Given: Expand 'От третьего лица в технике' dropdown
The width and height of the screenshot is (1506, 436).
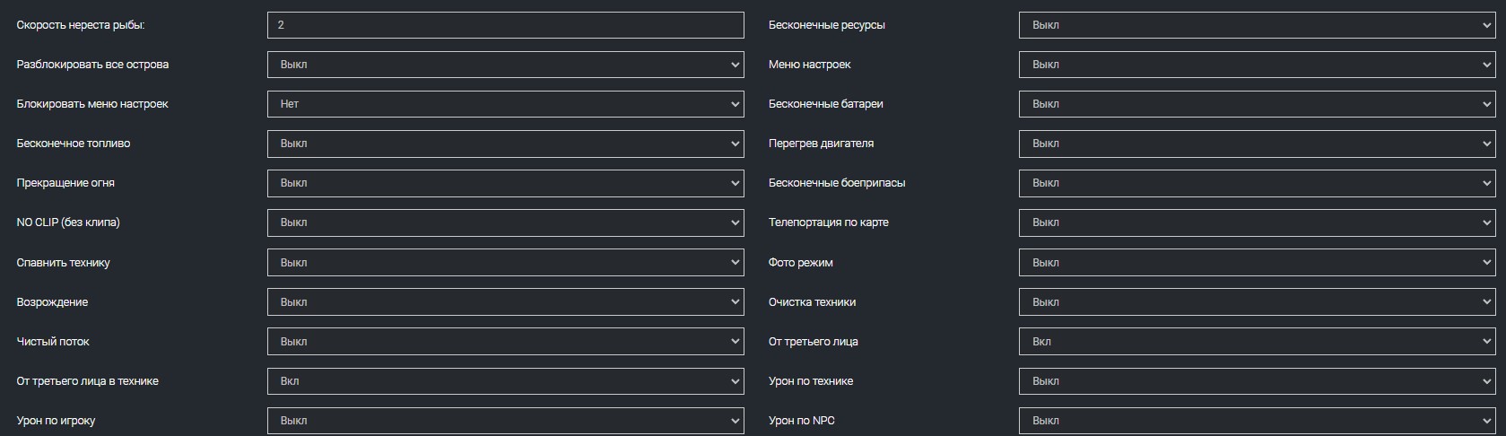Looking at the screenshot, I should click(x=505, y=381).
